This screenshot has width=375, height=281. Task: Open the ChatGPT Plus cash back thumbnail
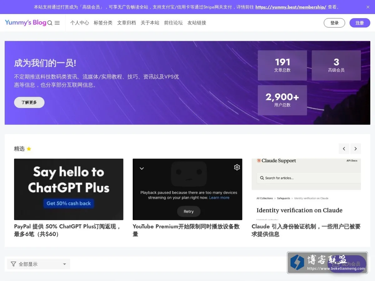[69, 189]
